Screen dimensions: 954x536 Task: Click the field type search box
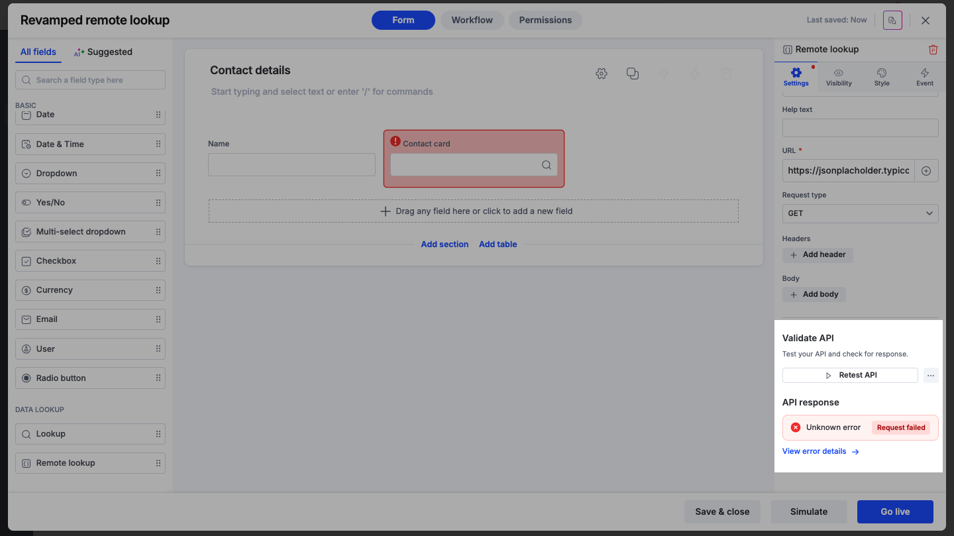(90, 80)
